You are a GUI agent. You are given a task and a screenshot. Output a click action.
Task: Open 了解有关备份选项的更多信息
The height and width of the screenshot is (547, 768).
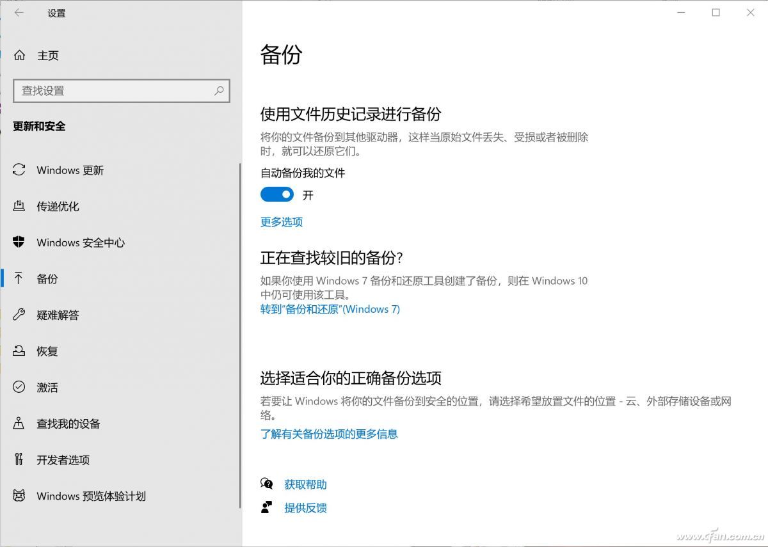(330, 434)
